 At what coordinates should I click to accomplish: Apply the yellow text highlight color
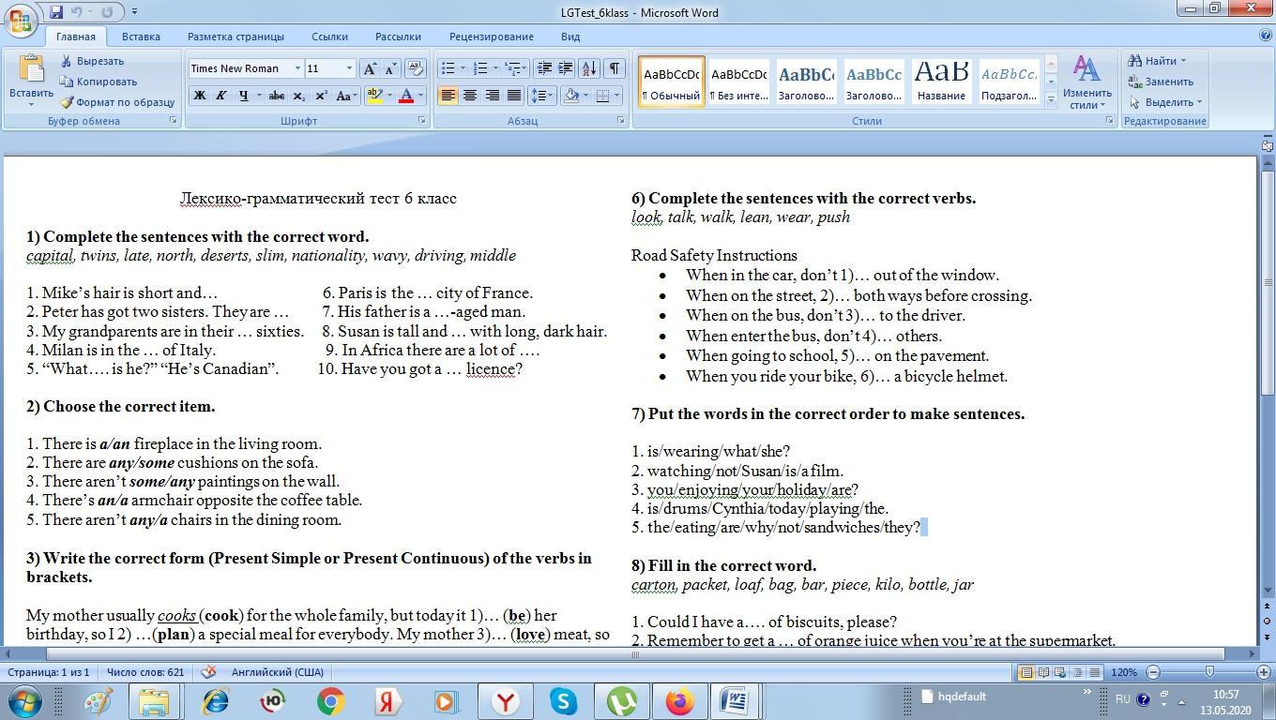[374, 96]
